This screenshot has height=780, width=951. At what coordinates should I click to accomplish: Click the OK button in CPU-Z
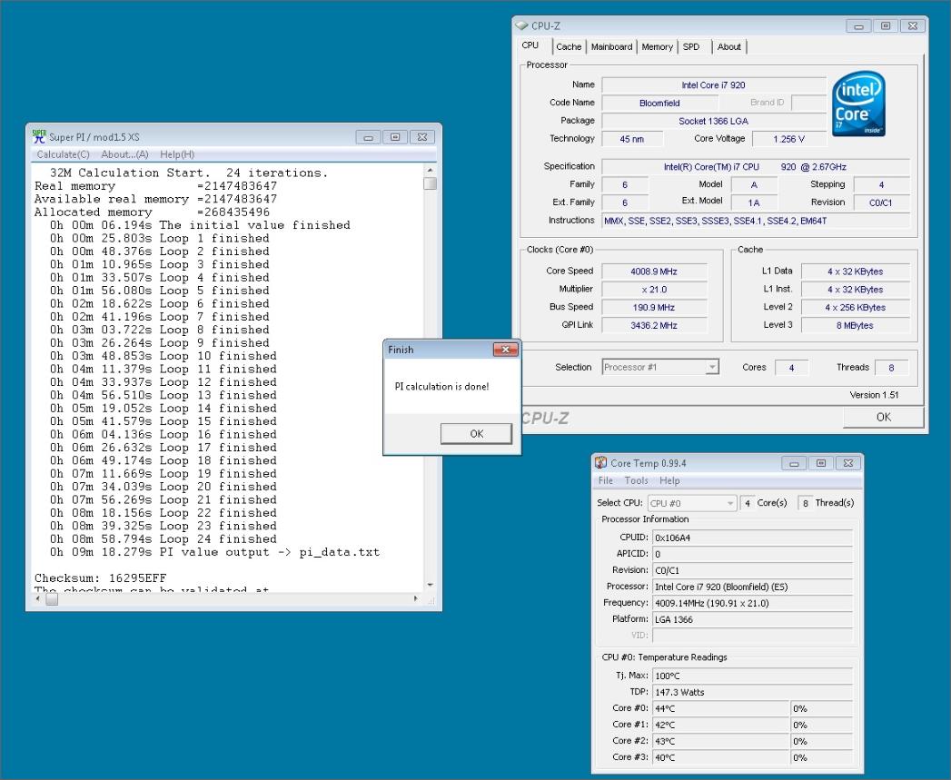(884, 418)
